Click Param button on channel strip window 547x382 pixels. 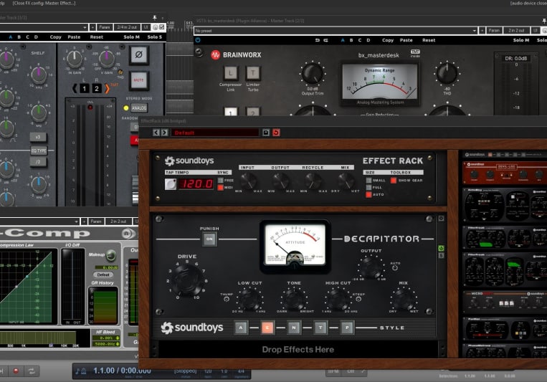(104, 27)
